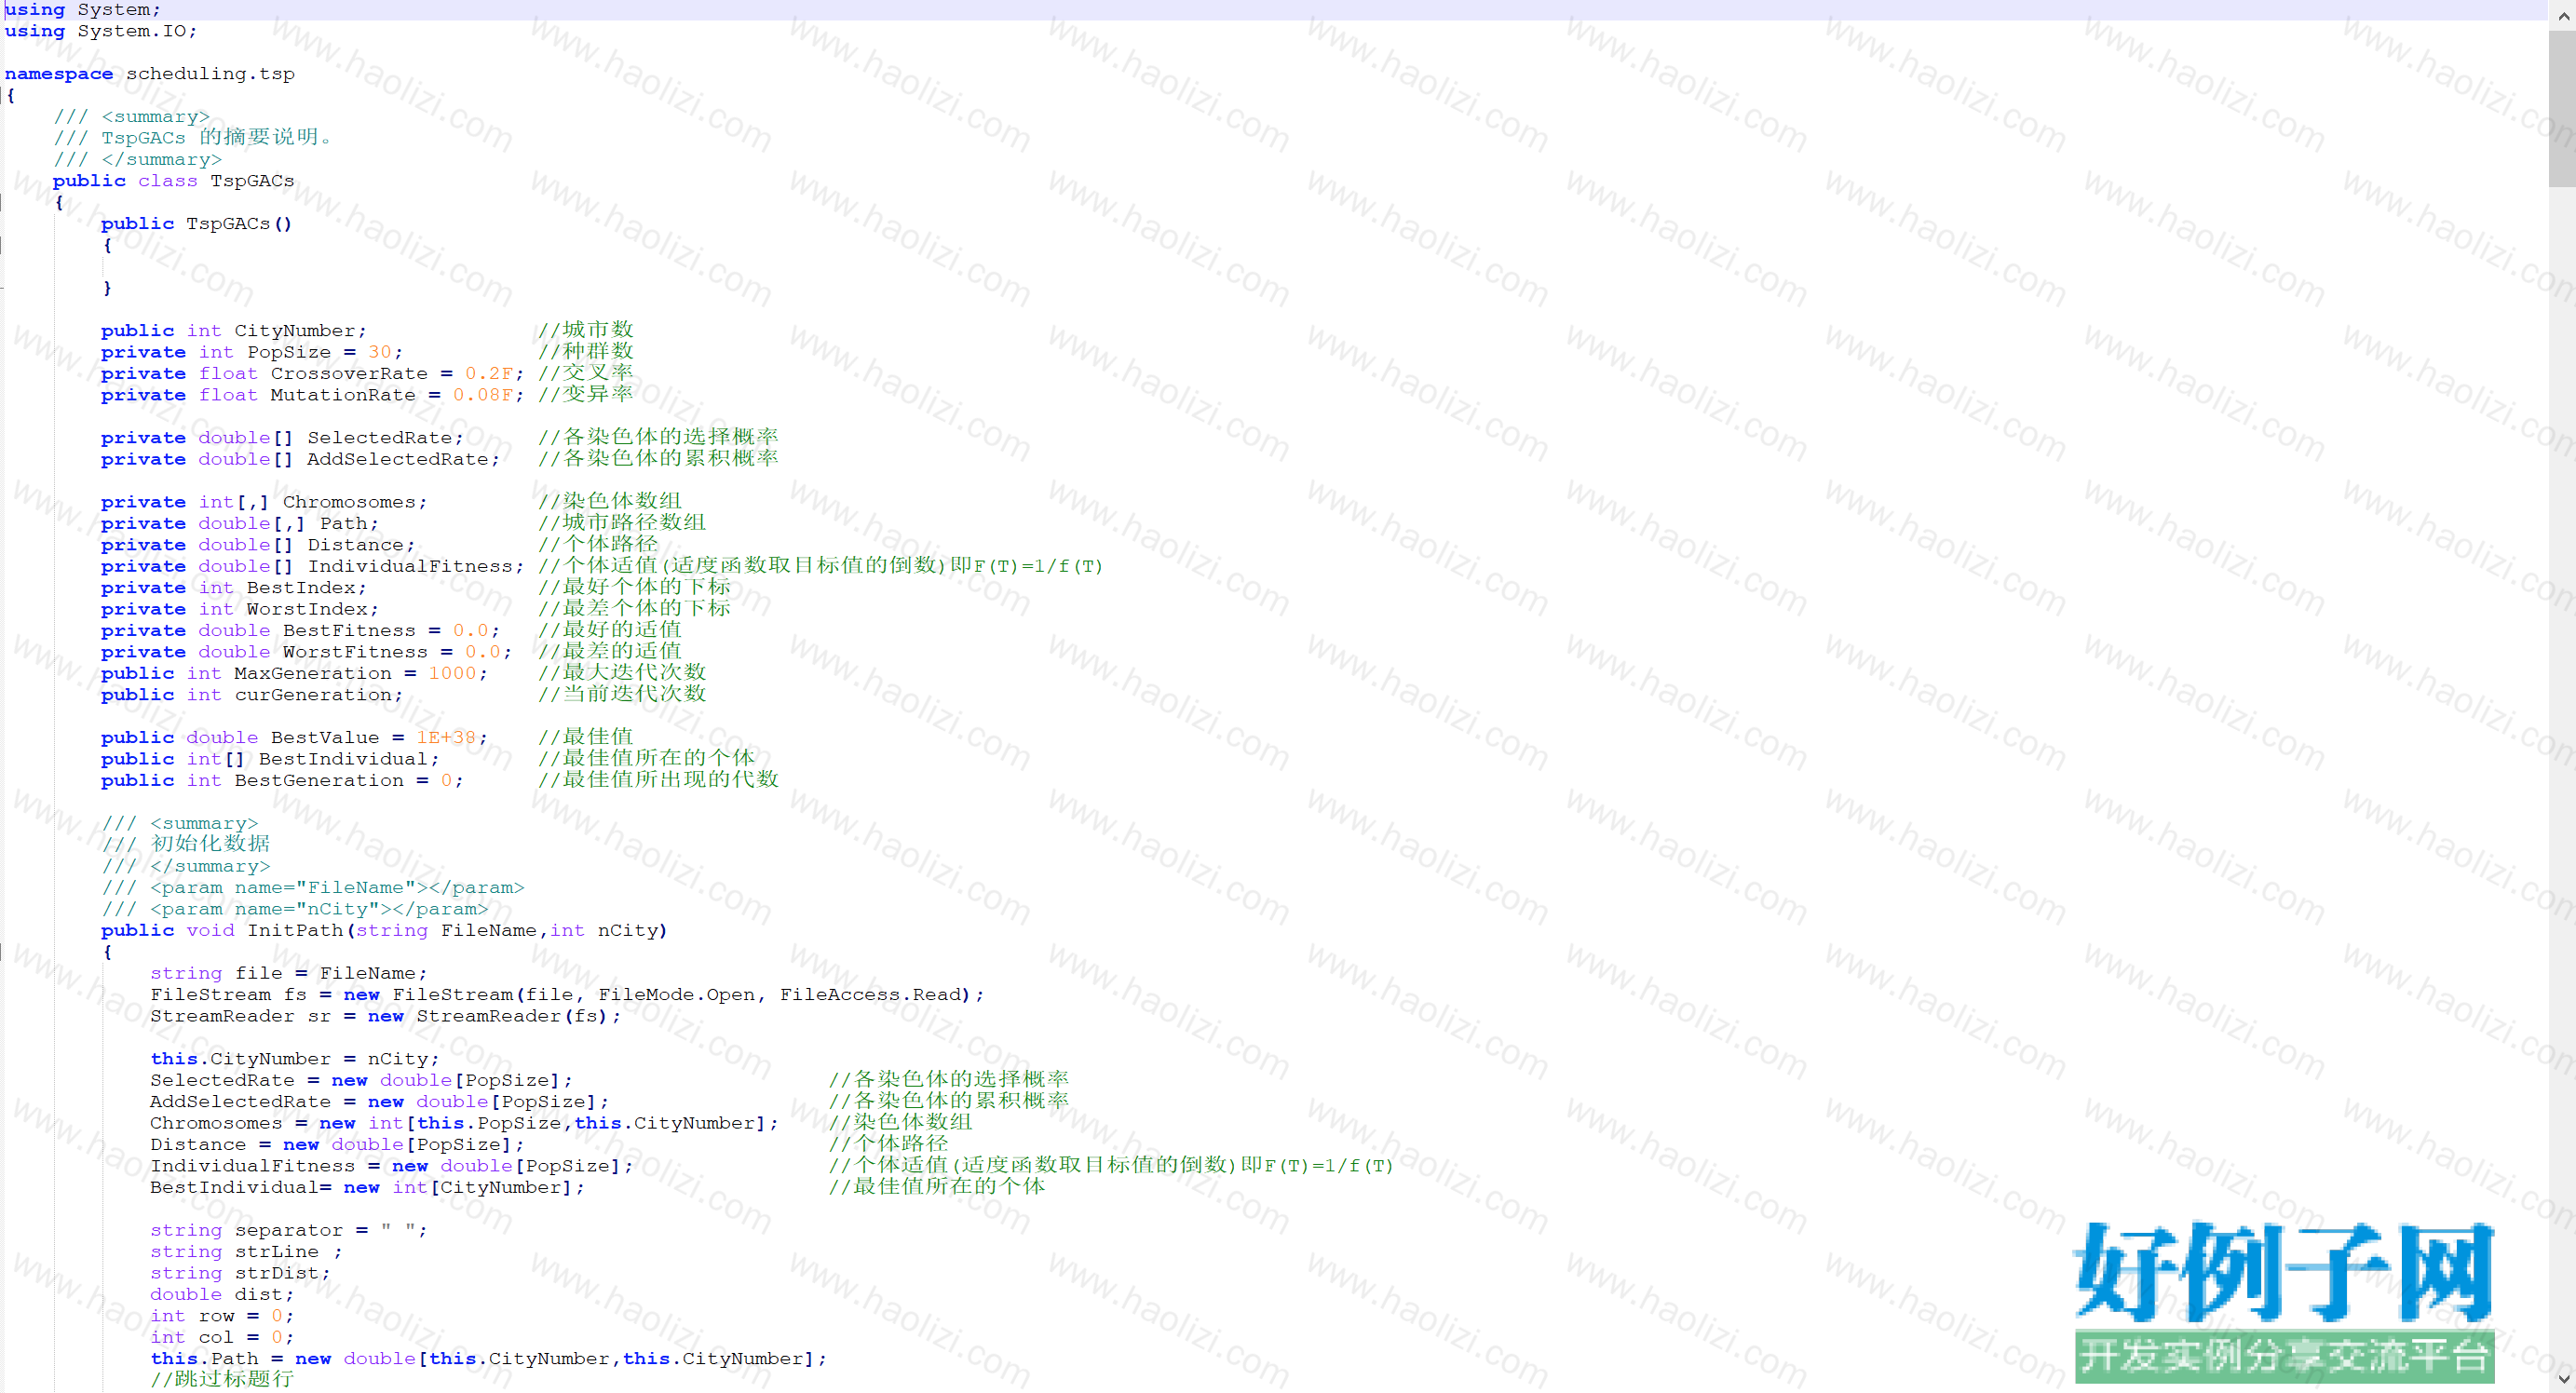The image size is (2576, 1393).
Task: Click the 'public int[] BestIndividual;' line
Action: click(x=270, y=759)
